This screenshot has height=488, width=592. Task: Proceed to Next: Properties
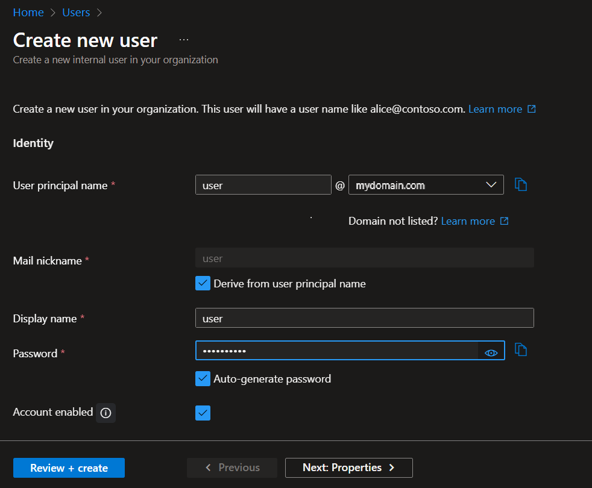click(348, 468)
